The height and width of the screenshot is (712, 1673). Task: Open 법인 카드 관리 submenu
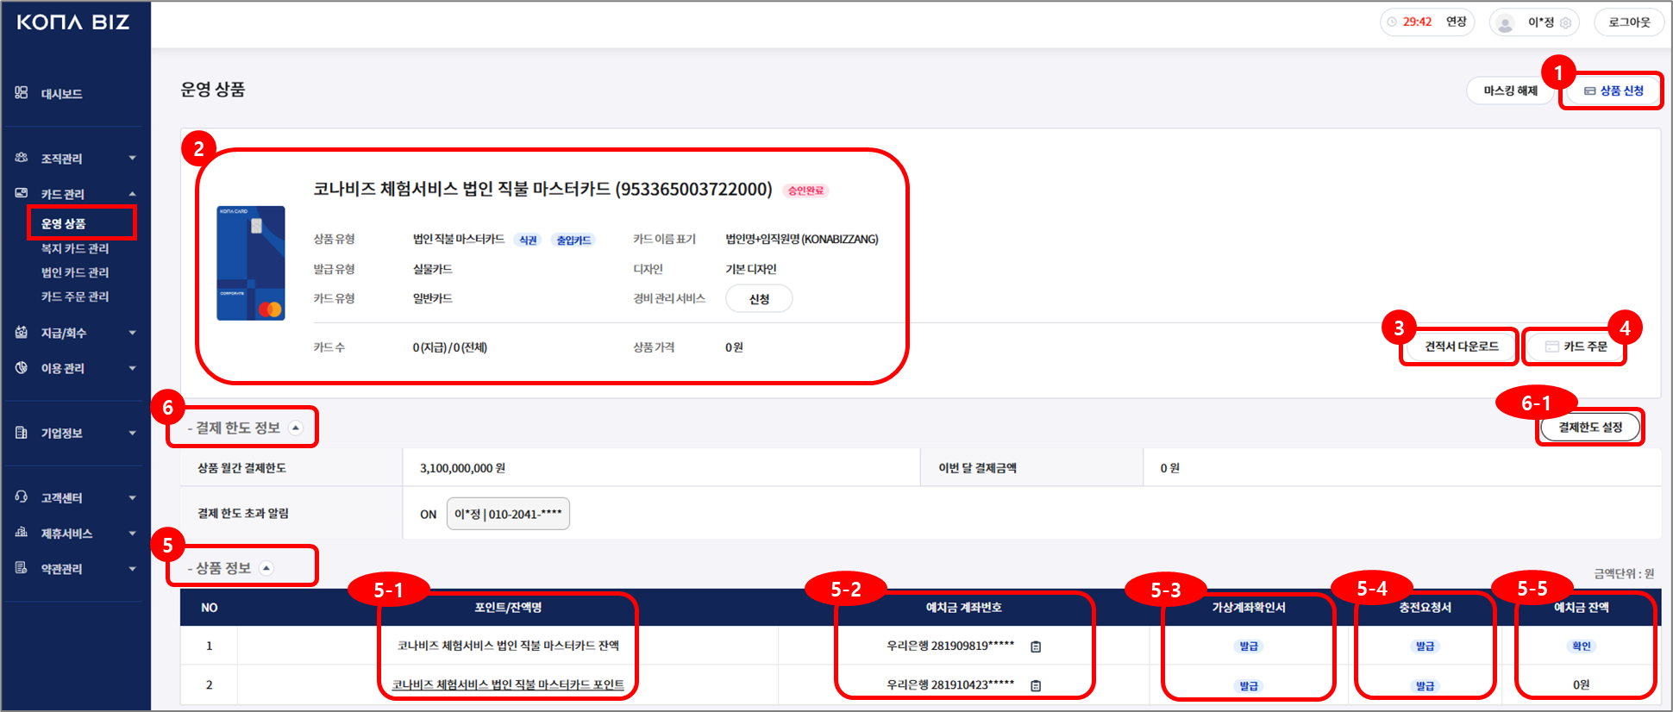pyautogui.click(x=75, y=272)
